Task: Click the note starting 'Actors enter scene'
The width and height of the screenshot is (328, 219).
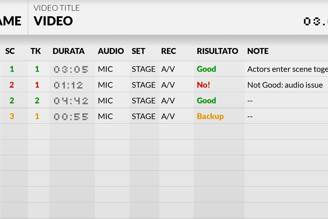Action: tap(287, 69)
